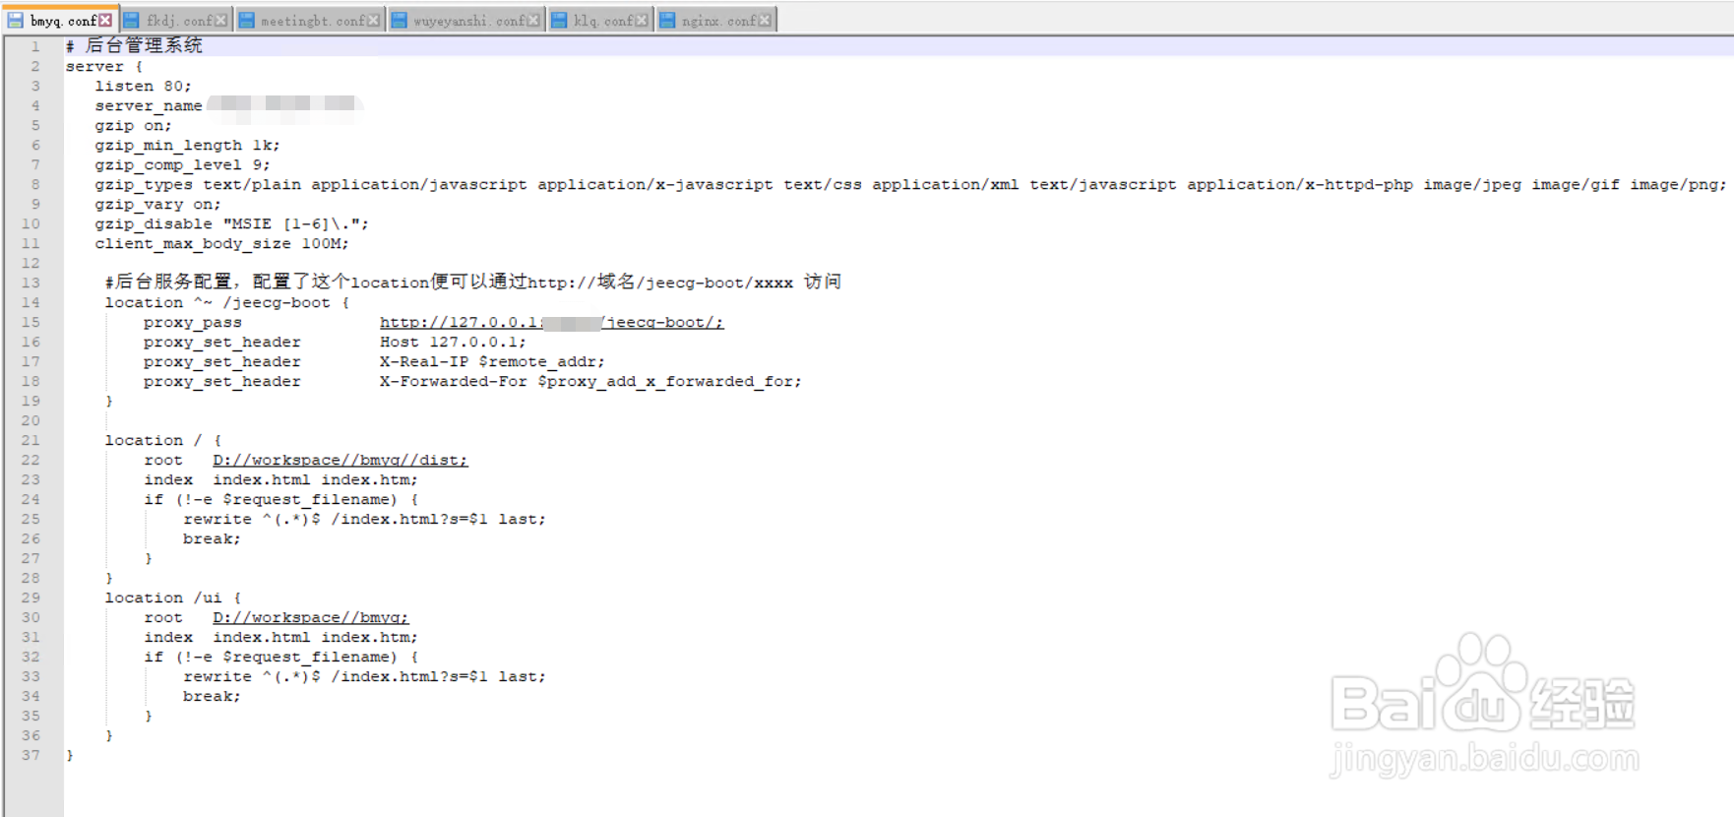1734x817 pixels.
Task: Click 'X-Forwarded-For $proxy_add_x_forwarded_for;' value
Action: point(591,382)
